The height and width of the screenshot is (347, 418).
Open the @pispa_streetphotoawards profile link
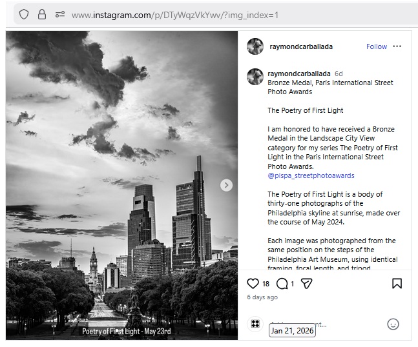[x=311, y=175]
